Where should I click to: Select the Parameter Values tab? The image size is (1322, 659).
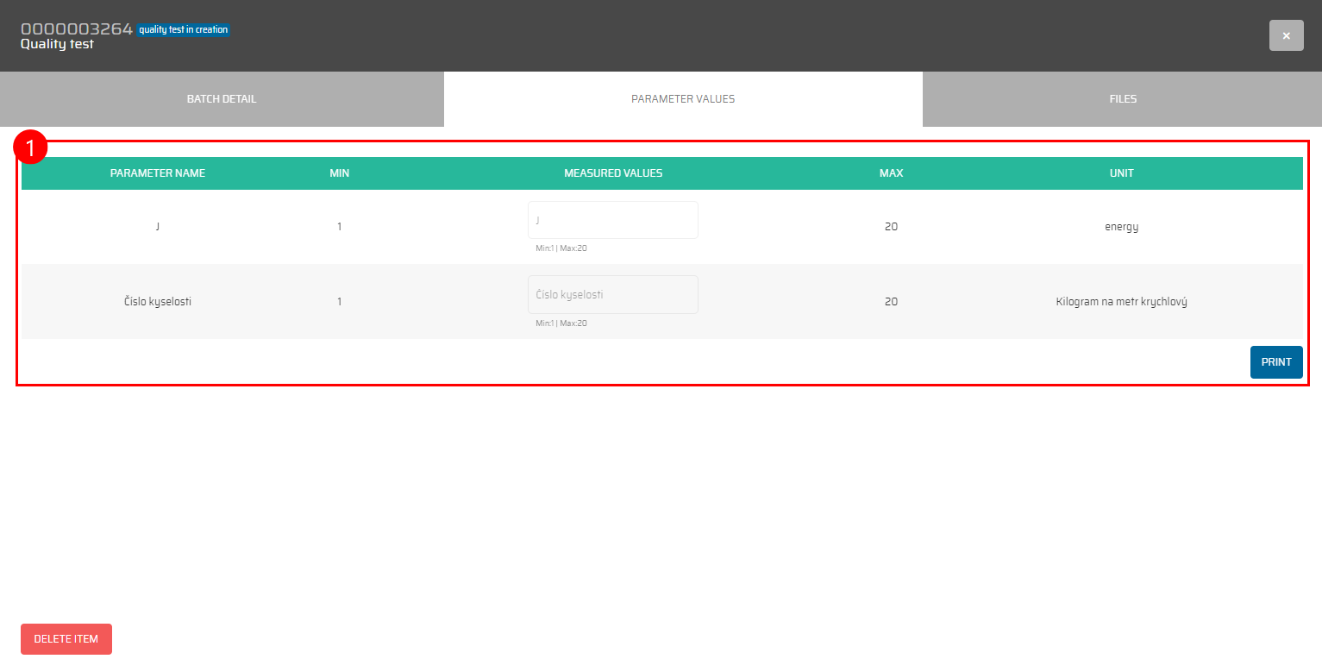pos(683,99)
